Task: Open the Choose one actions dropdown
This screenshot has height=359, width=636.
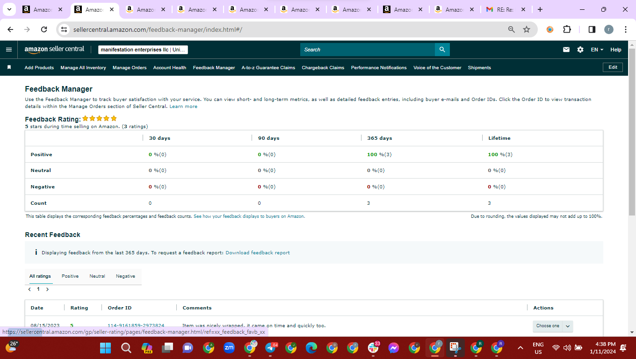Action: click(x=553, y=326)
